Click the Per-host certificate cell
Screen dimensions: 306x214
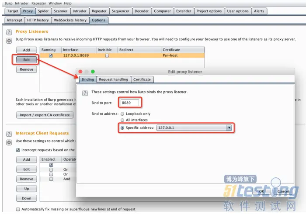click(183, 55)
